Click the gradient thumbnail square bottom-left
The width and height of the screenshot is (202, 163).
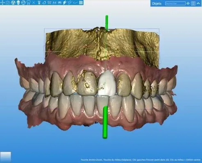click(5, 157)
